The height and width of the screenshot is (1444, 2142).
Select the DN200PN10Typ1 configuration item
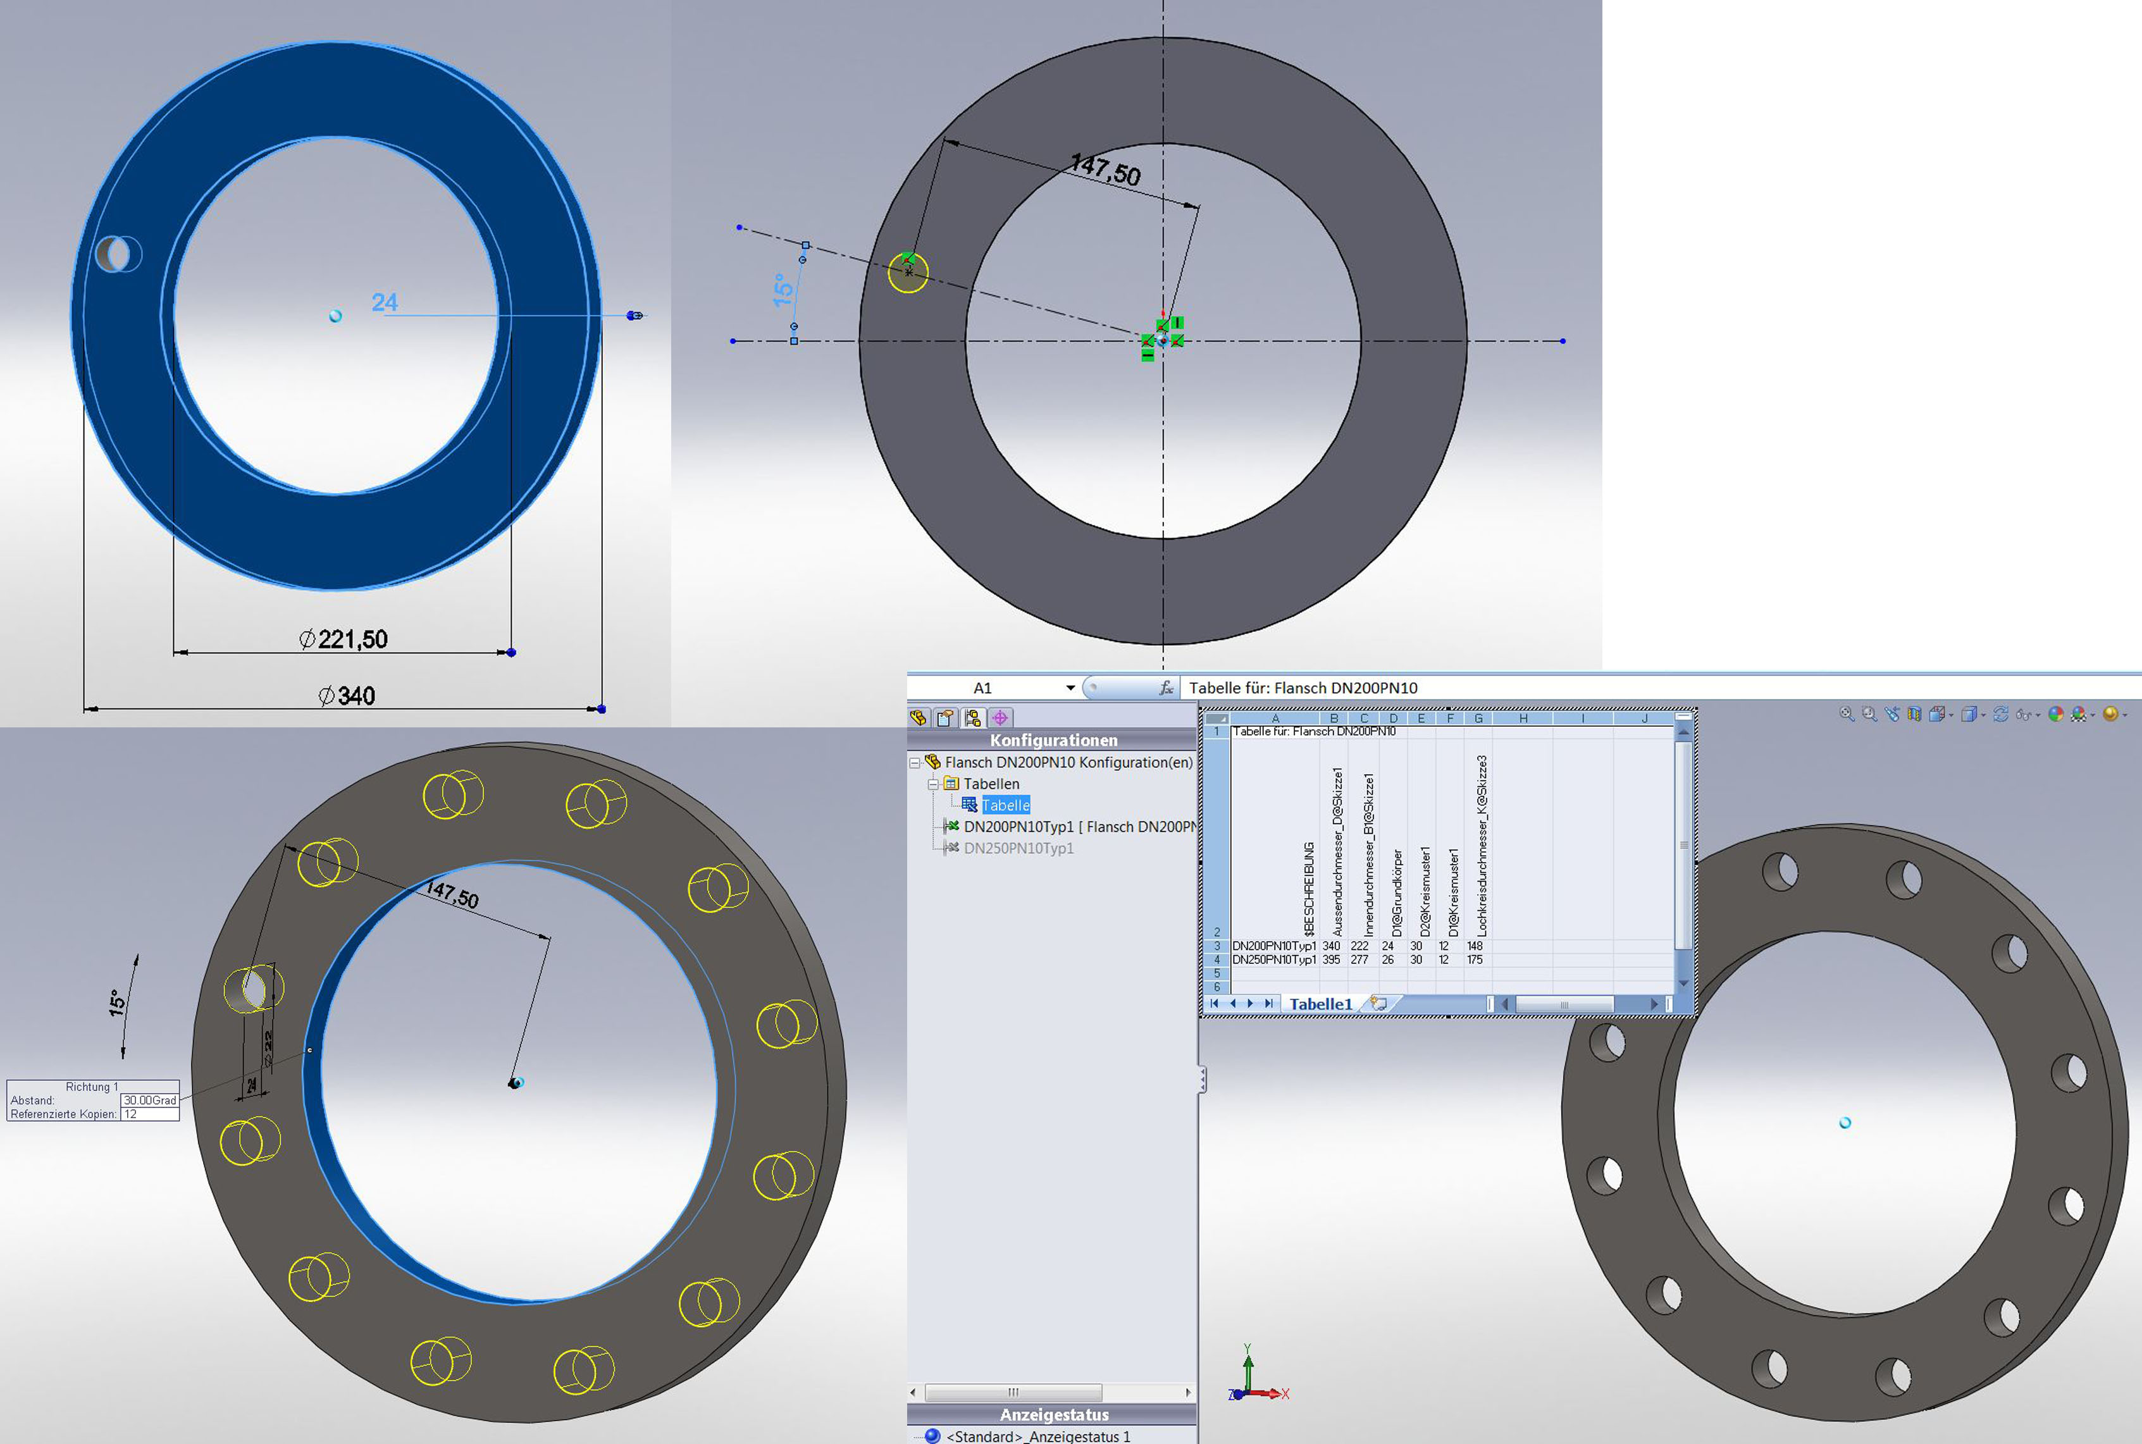coord(1018,827)
